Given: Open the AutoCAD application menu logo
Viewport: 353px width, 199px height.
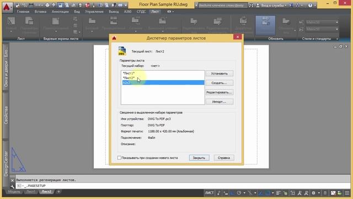Looking at the screenshot, I should [7, 7].
